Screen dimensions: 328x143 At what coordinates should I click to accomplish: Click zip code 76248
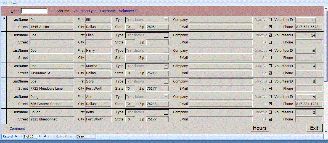[x=157, y=104]
